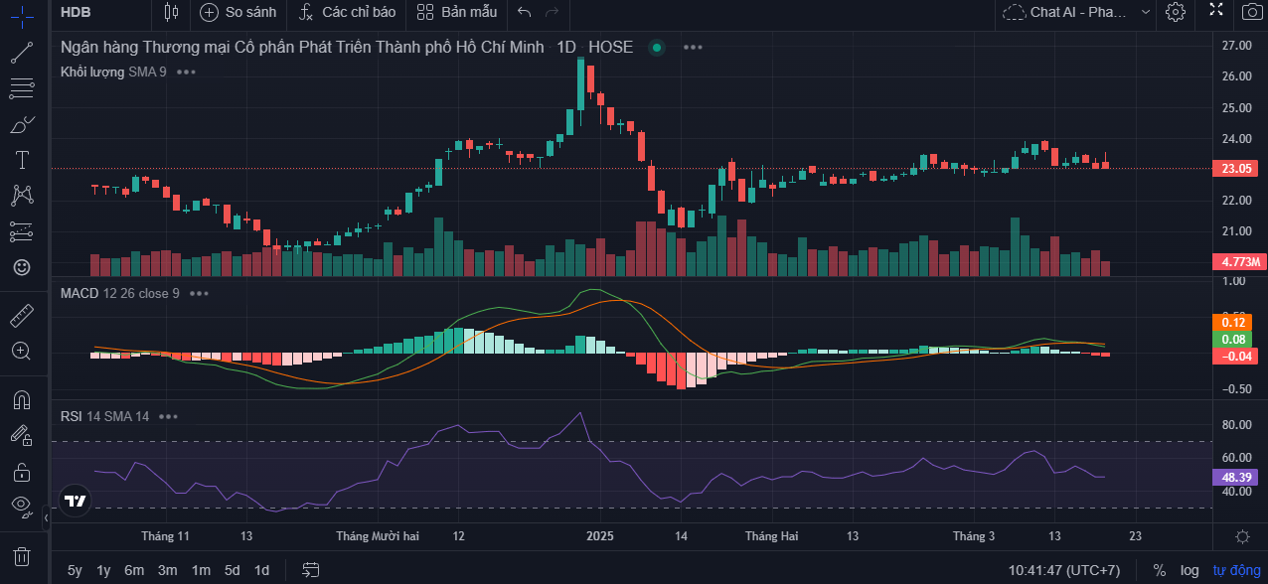The width and height of the screenshot is (1268, 584).
Task: Click the RSI 14 SMA 14 legend
Action: [104, 416]
